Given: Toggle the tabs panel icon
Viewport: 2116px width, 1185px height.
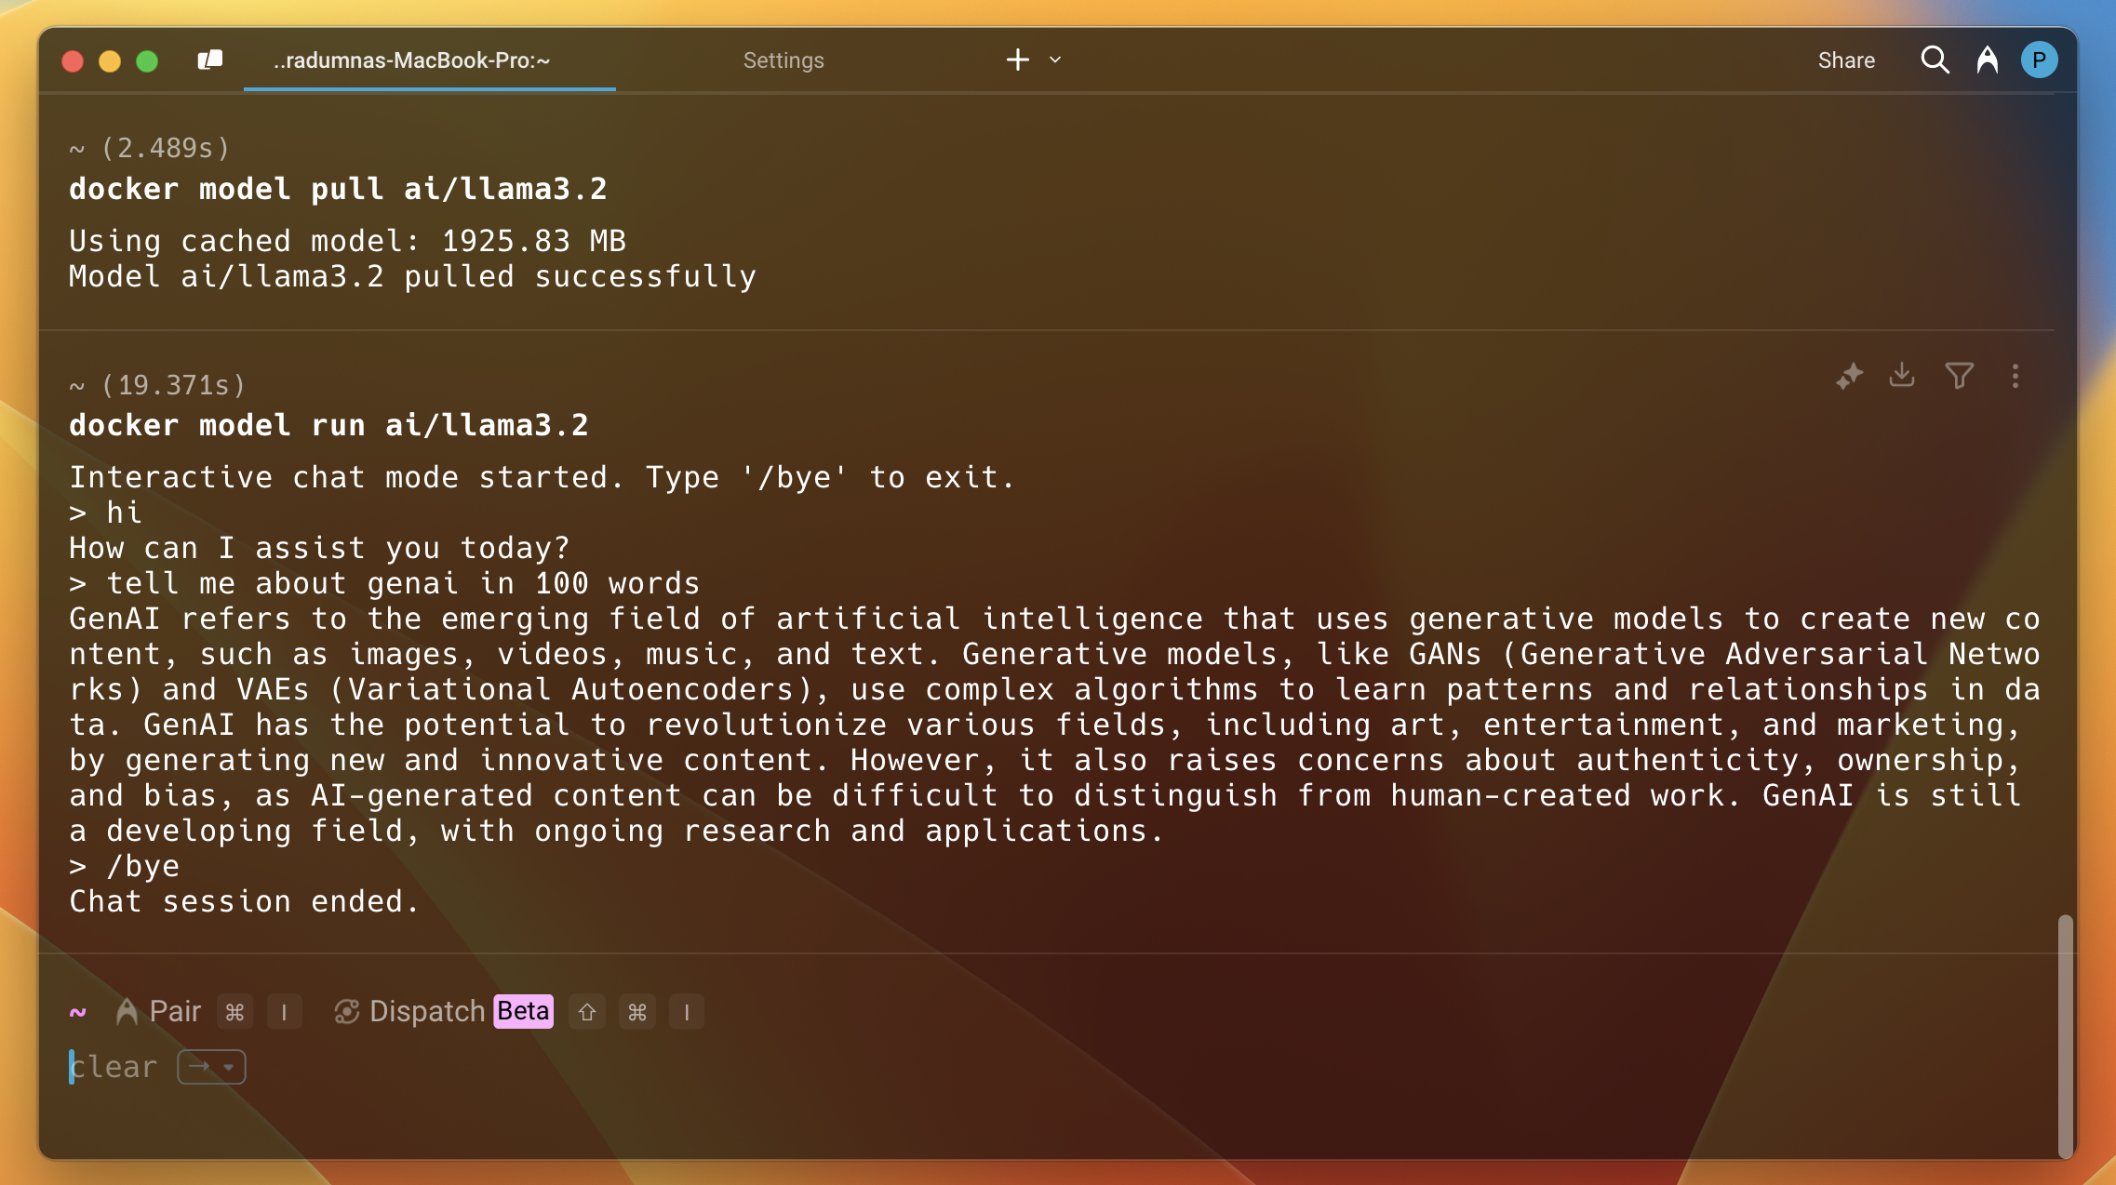Looking at the screenshot, I should pyautogui.click(x=210, y=60).
